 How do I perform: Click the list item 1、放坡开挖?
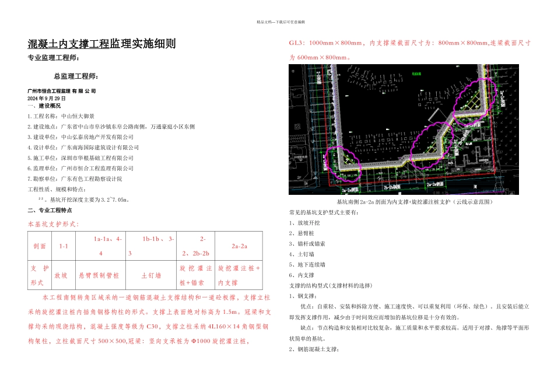point(304,223)
